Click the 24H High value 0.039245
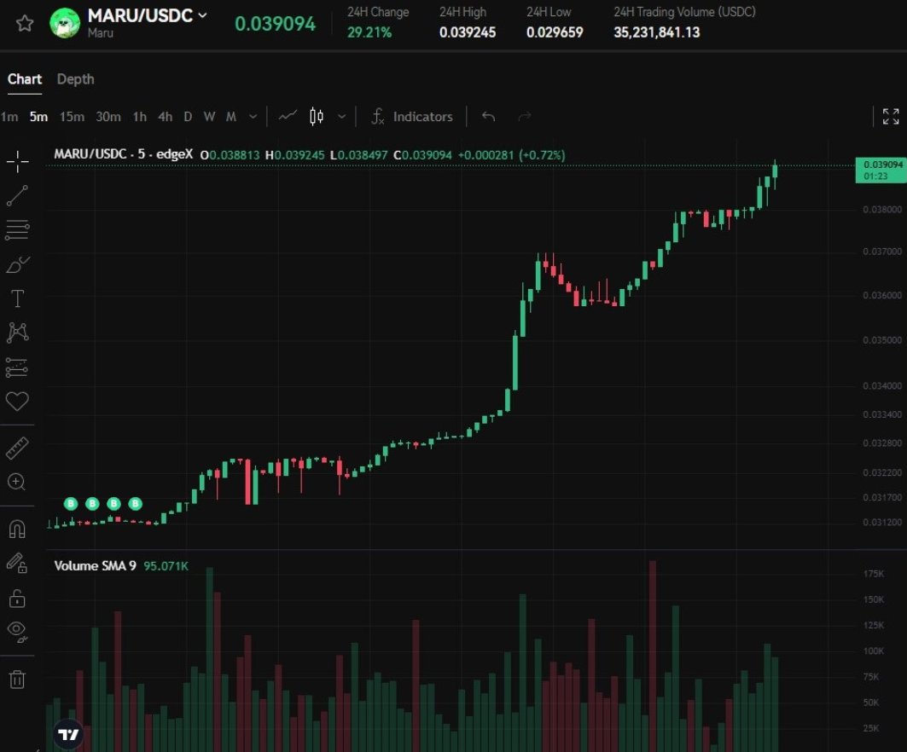The width and height of the screenshot is (907, 752). (x=468, y=32)
